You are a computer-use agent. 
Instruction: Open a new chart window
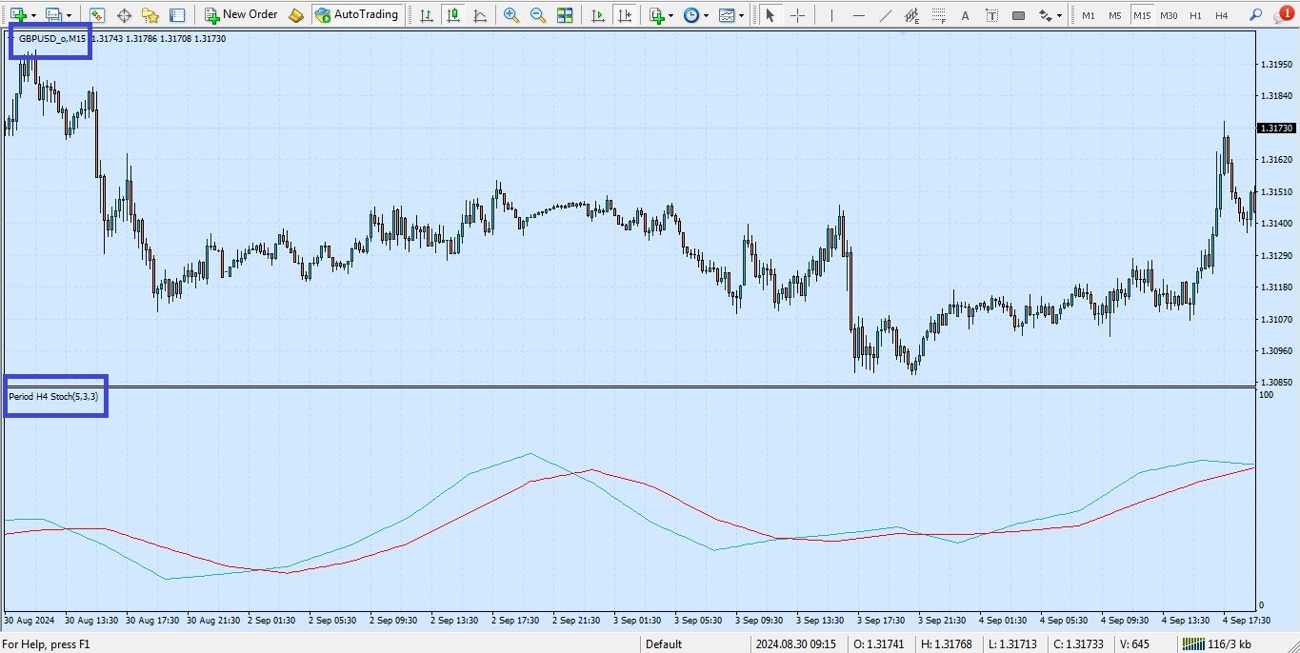click(x=18, y=15)
